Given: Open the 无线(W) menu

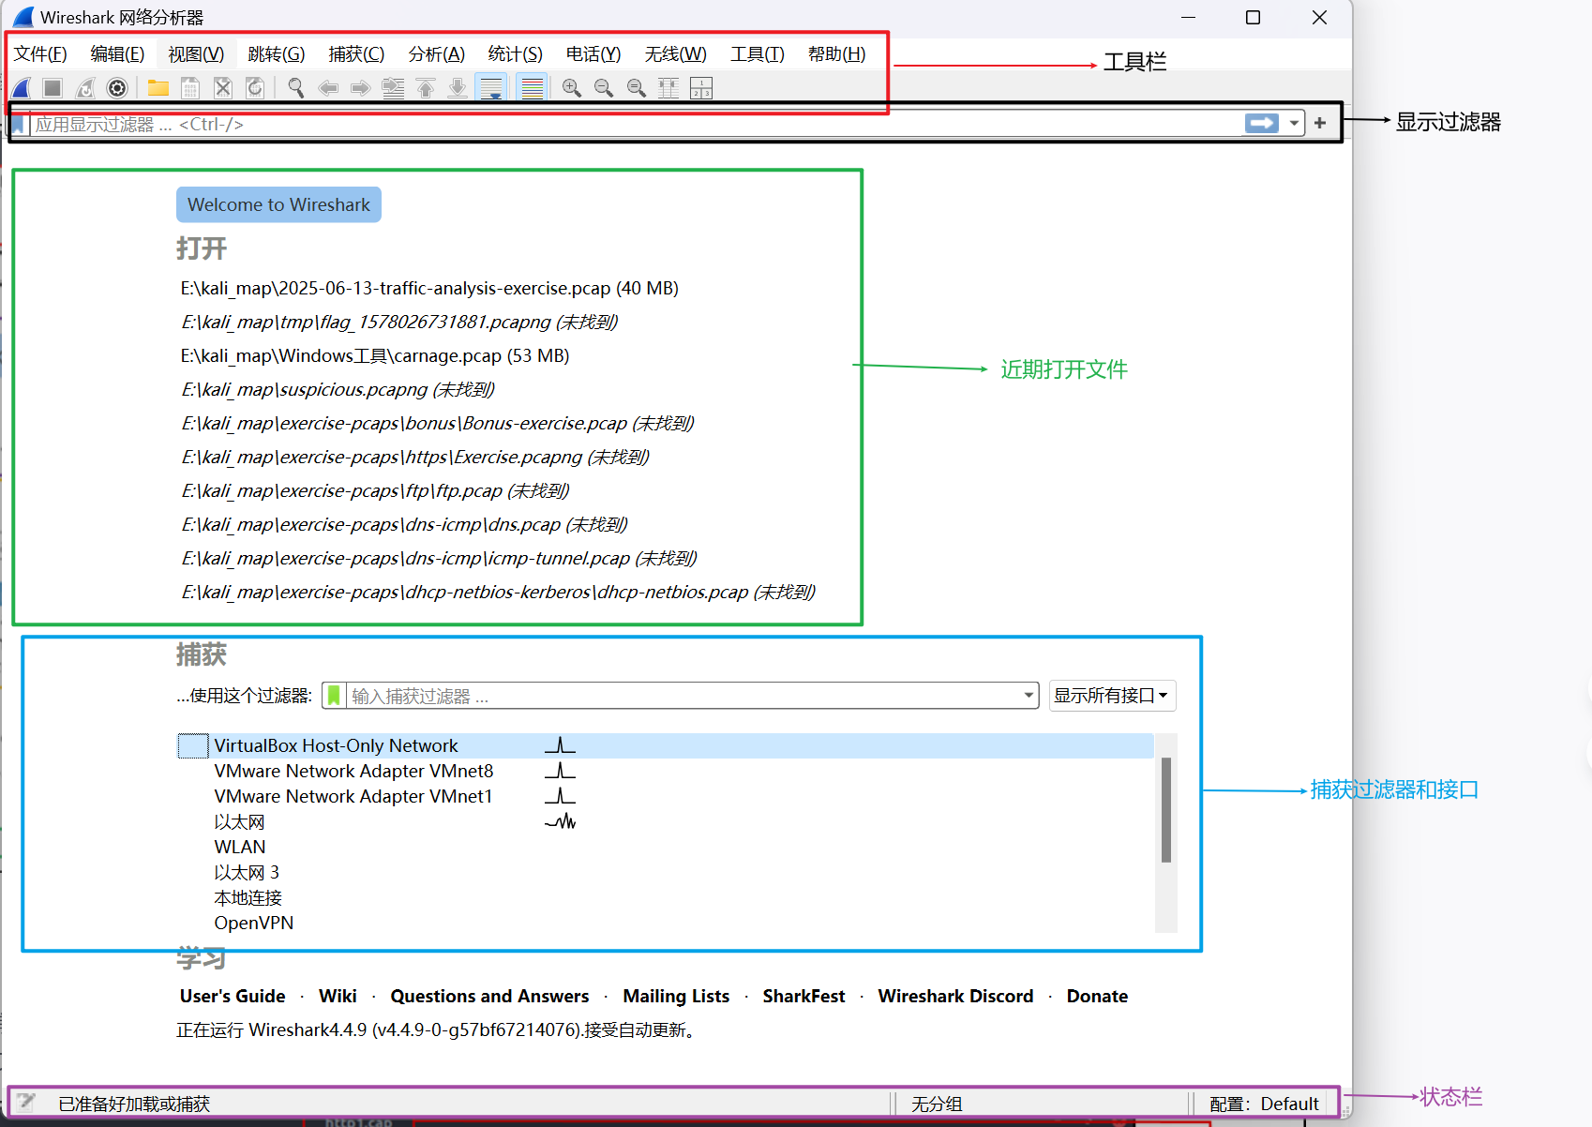Looking at the screenshot, I should point(676,54).
